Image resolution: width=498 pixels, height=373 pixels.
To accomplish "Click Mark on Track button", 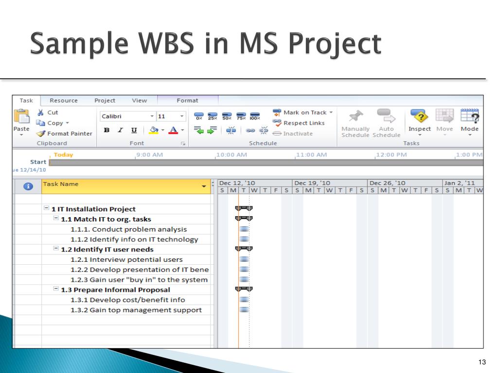I will click(x=300, y=113).
